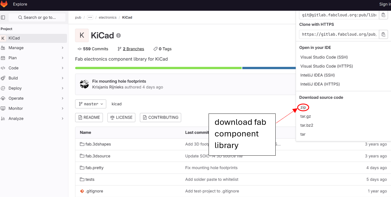Expand the Operate menu chevron
391x197 pixels.
click(x=63, y=98)
